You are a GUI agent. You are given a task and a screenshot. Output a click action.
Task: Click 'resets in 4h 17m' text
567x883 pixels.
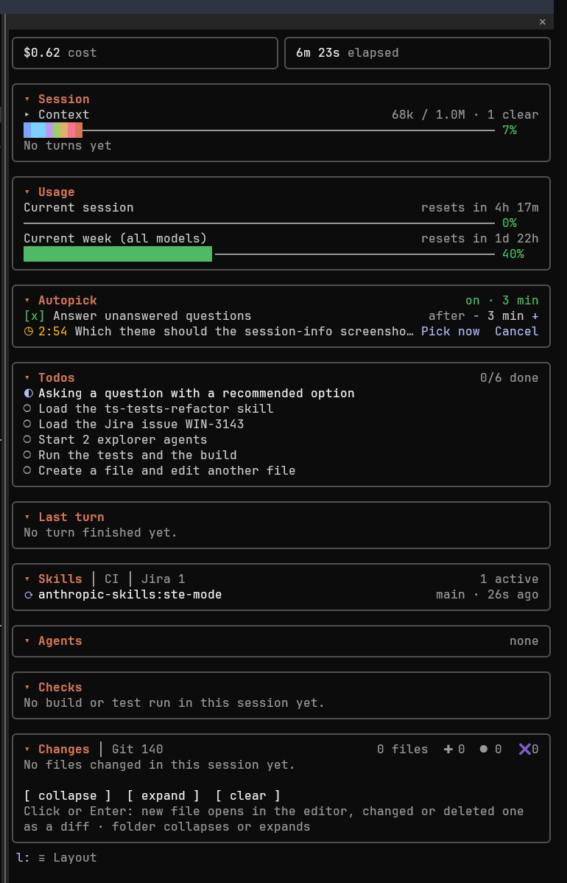[x=480, y=208]
